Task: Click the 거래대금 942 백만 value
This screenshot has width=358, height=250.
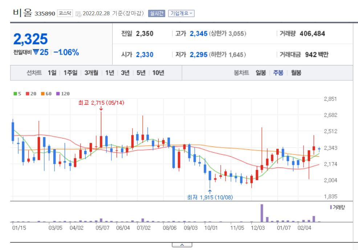Action: coord(317,55)
